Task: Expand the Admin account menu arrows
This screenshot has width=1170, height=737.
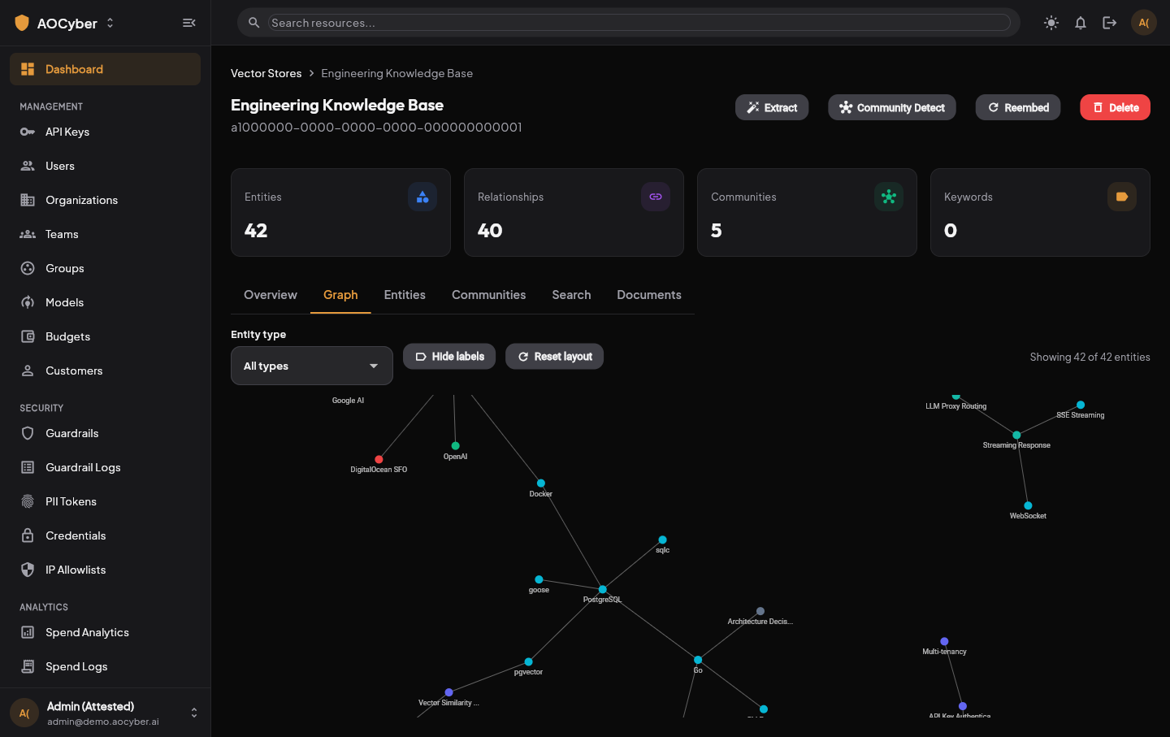Action: (x=194, y=713)
